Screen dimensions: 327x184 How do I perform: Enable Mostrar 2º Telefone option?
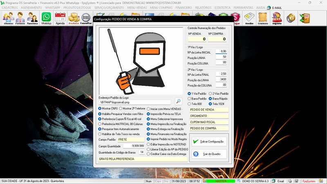121,108
